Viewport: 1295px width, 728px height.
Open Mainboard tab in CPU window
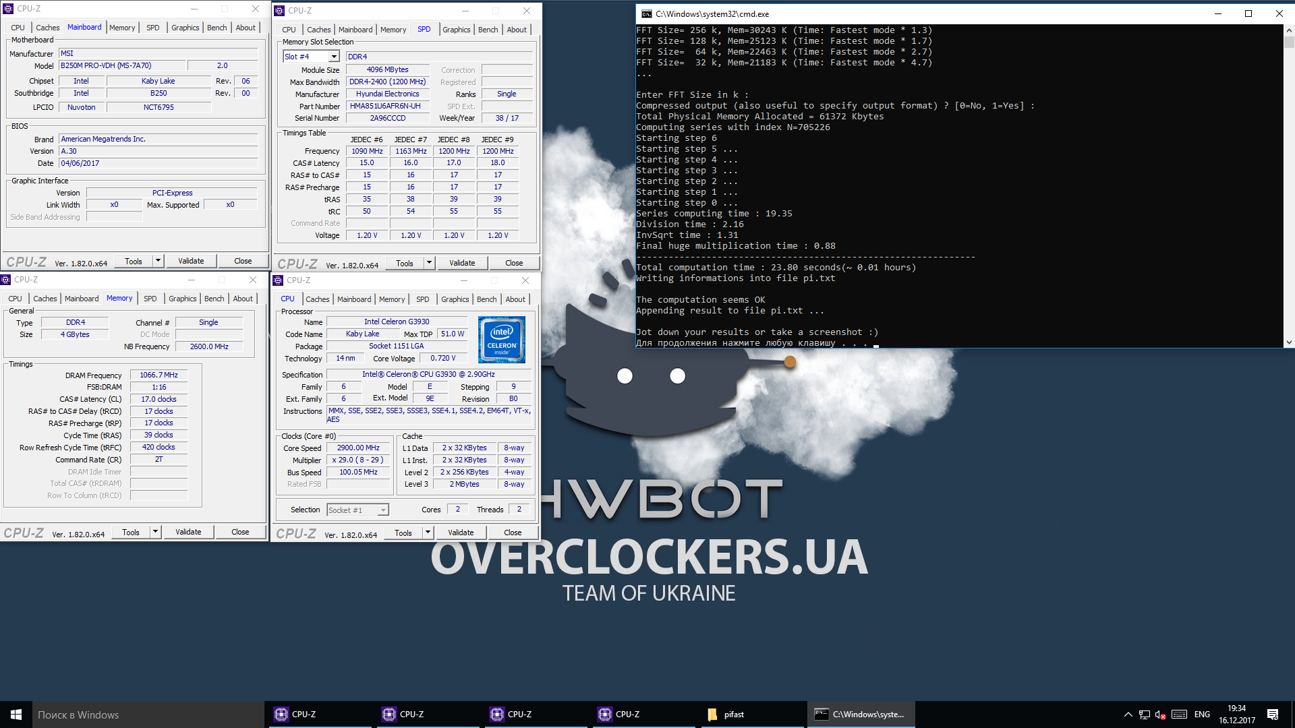pos(354,299)
